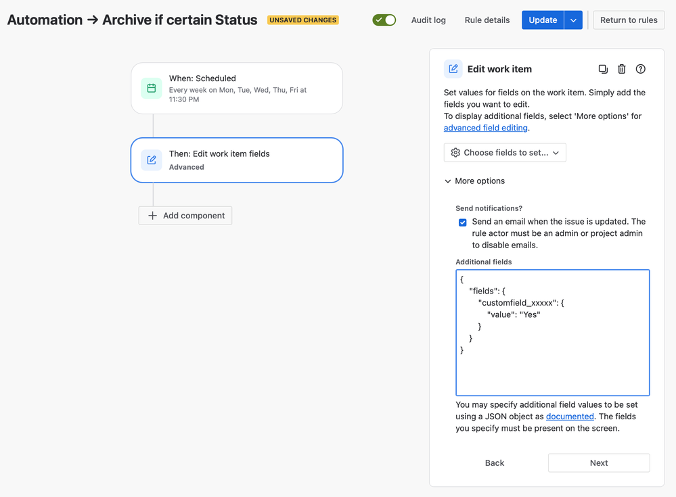676x497 pixels.
Task: Click the edit pencil icon on action card
Action: pyautogui.click(x=152, y=160)
